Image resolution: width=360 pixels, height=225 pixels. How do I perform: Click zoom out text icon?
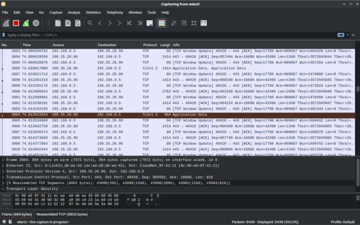tap(184, 23)
